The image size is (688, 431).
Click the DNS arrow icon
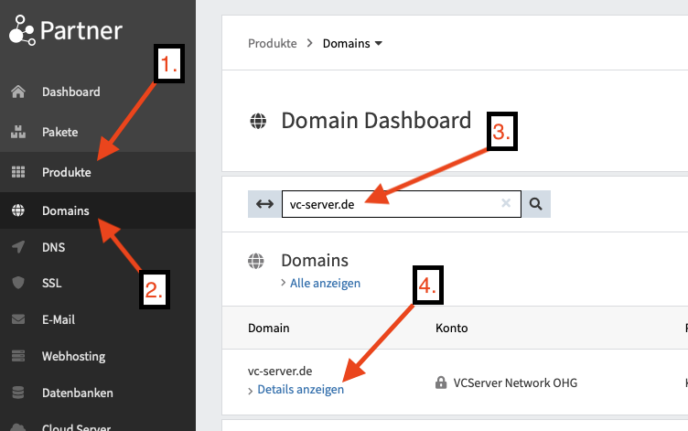16,247
